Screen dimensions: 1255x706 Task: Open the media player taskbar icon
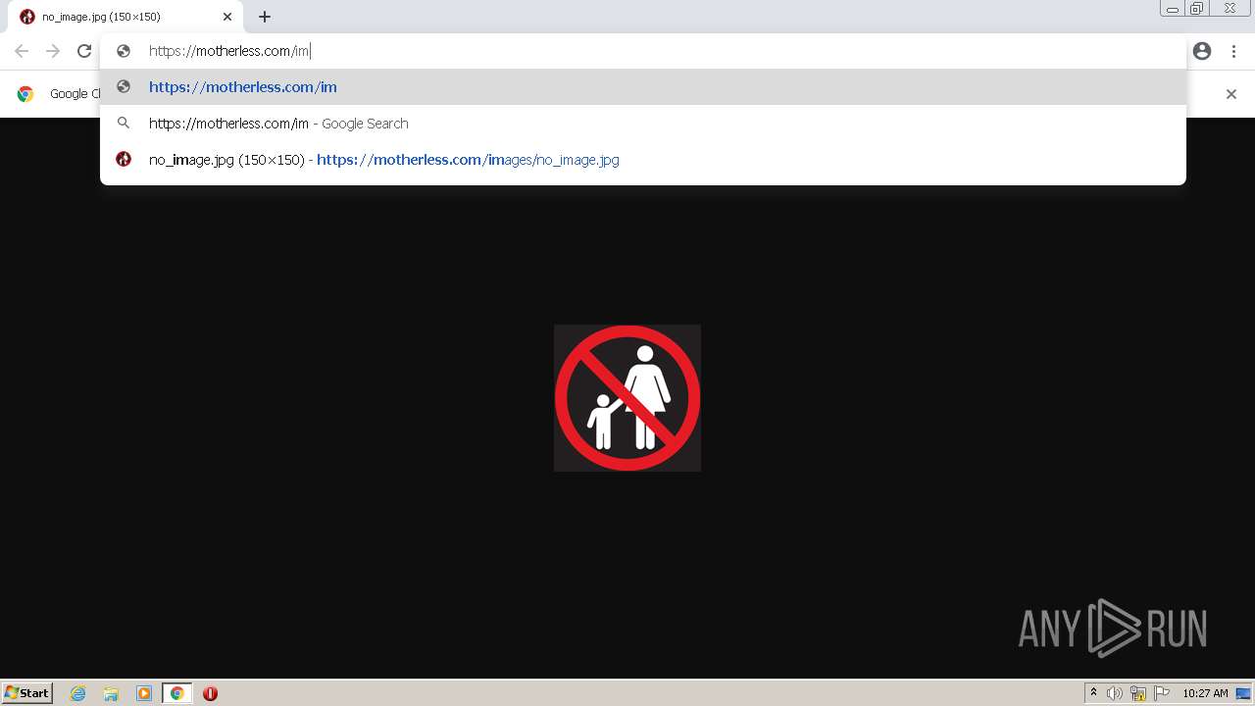[144, 693]
